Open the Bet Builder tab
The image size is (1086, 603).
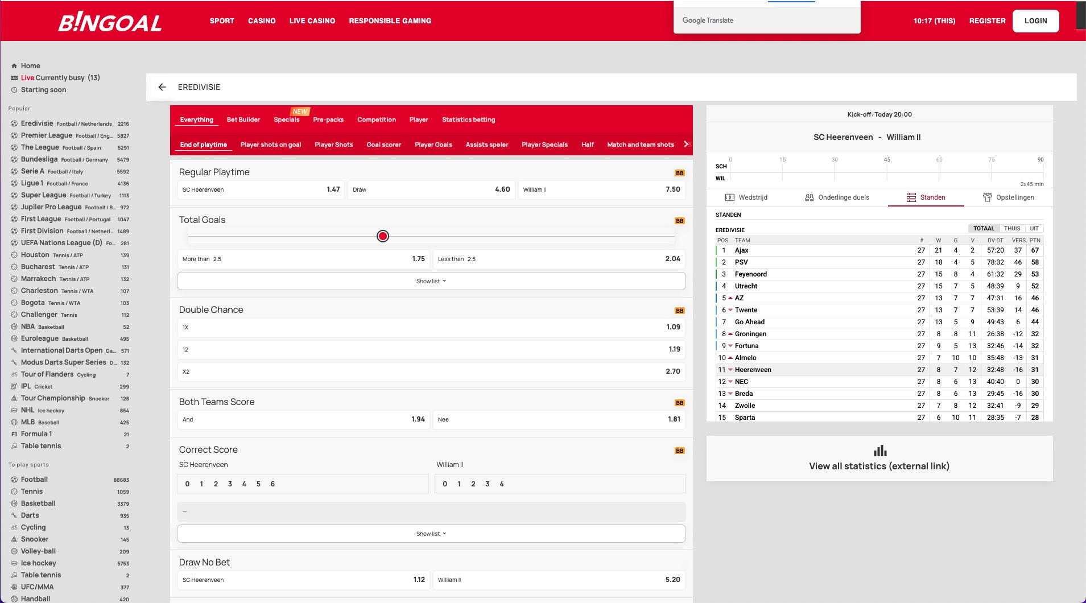[243, 119]
